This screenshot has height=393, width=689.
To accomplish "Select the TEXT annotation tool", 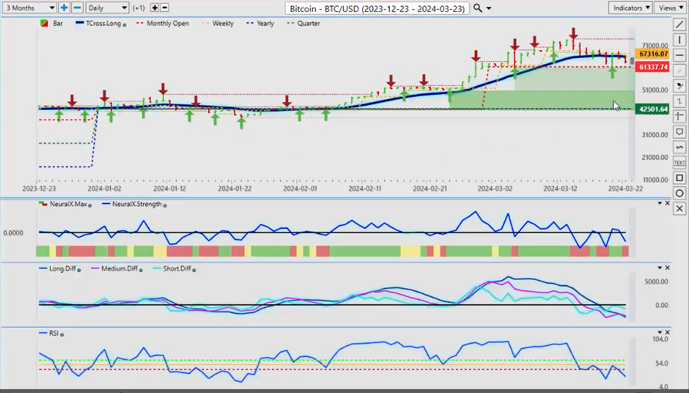I will pos(679,163).
